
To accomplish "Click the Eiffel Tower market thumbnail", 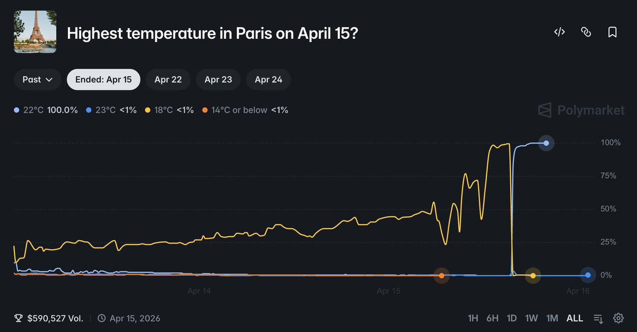I will coord(35,31).
